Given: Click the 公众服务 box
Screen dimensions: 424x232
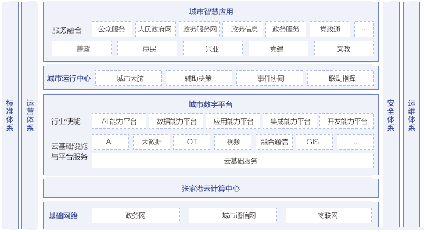Looking at the screenshot, I should point(112,30).
